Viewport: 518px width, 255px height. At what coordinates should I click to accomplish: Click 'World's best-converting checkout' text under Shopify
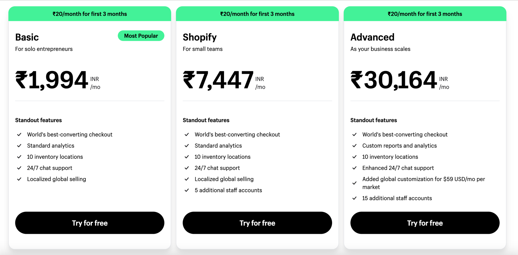coord(237,134)
